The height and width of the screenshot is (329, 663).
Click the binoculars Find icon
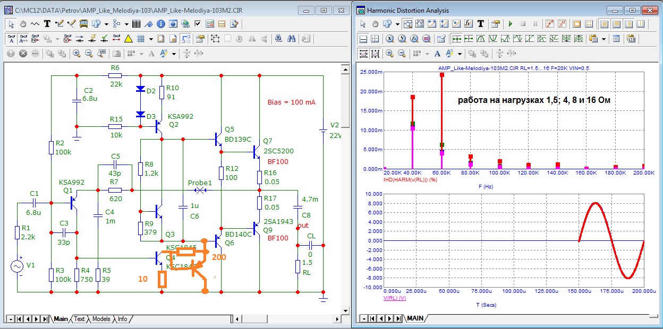291,39
